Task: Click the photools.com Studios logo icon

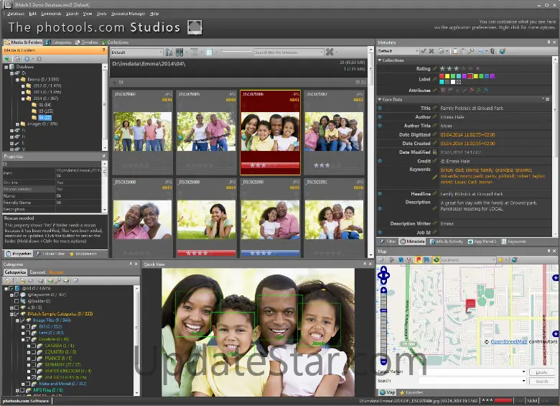Action: coord(195,27)
